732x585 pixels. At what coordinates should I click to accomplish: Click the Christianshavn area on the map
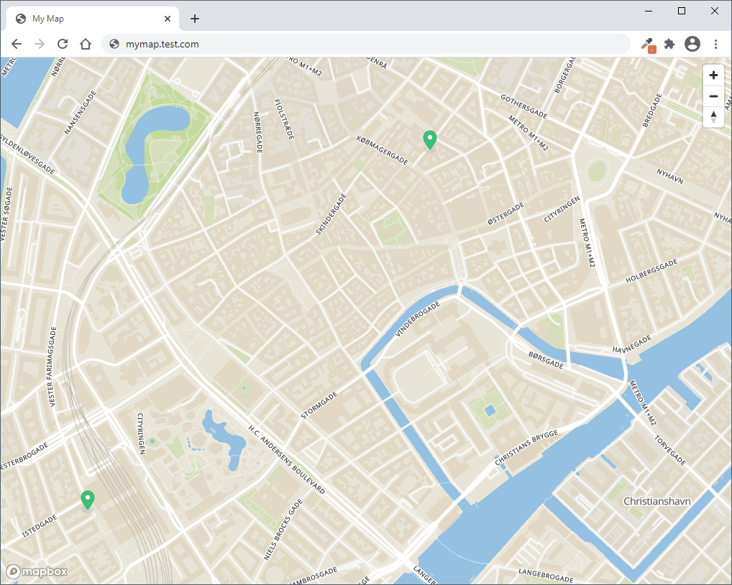[x=656, y=501]
